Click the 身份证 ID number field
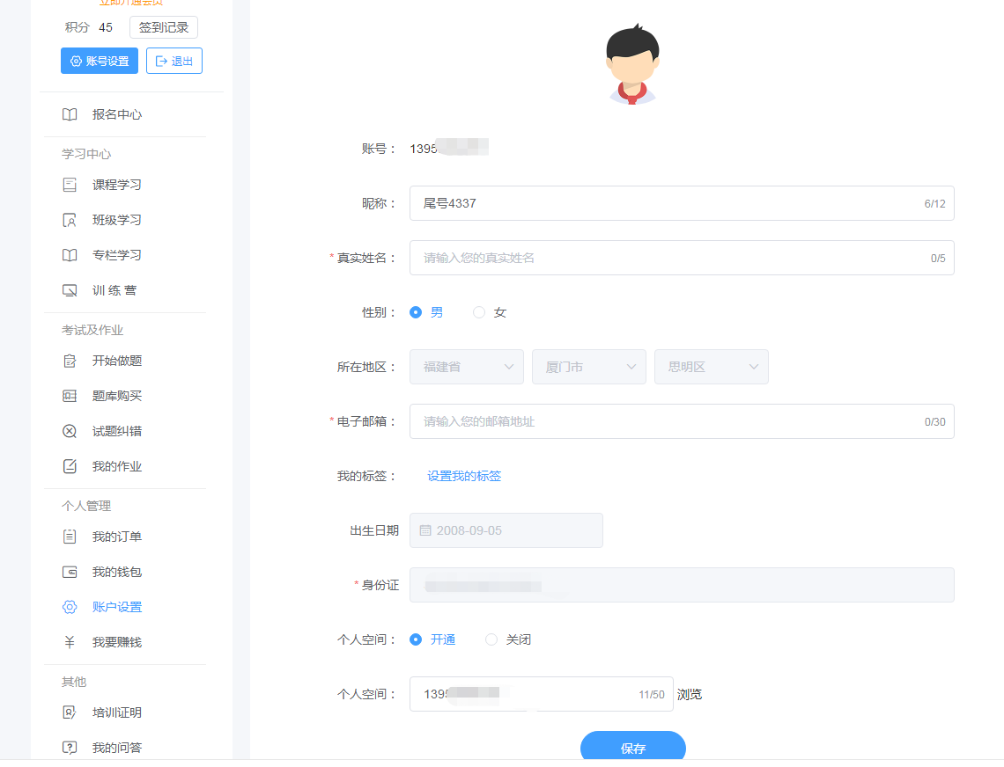1004x767 pixels. (x=682, y=585)
